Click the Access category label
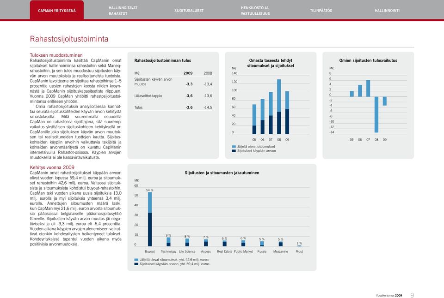 [x=206, y=251]
